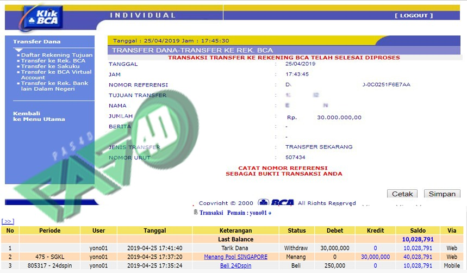Click timestamp 2019-04-25 17:37:20
Image resolution: width=467 pixels, height=273 pixels.
pyautogui.click(x=154, y=257)
